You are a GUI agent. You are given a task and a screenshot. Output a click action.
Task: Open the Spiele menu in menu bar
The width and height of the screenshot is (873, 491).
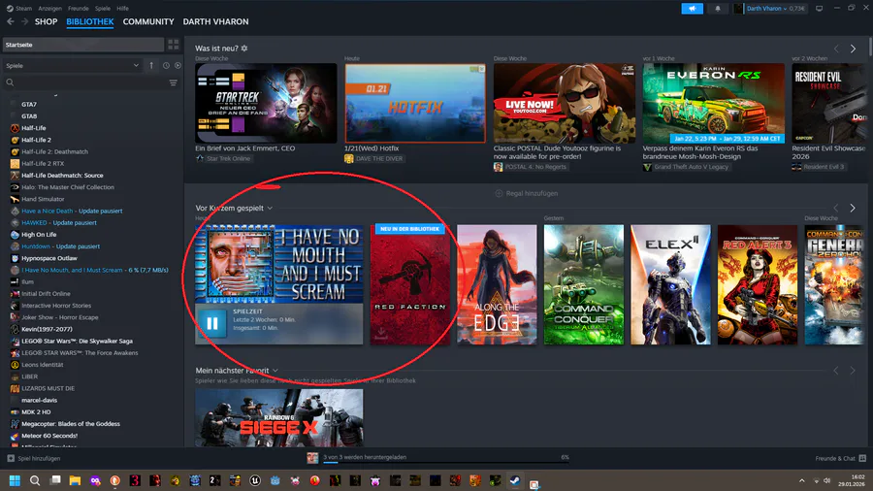103,9
